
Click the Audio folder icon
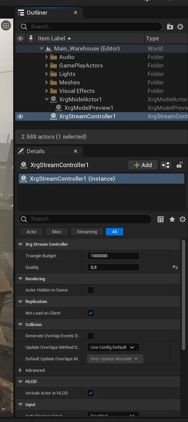(54, 57)
